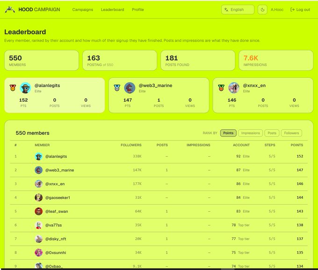
Task: Click @web3_marine avatar in table row 2
Action: (x=38, y=170)
